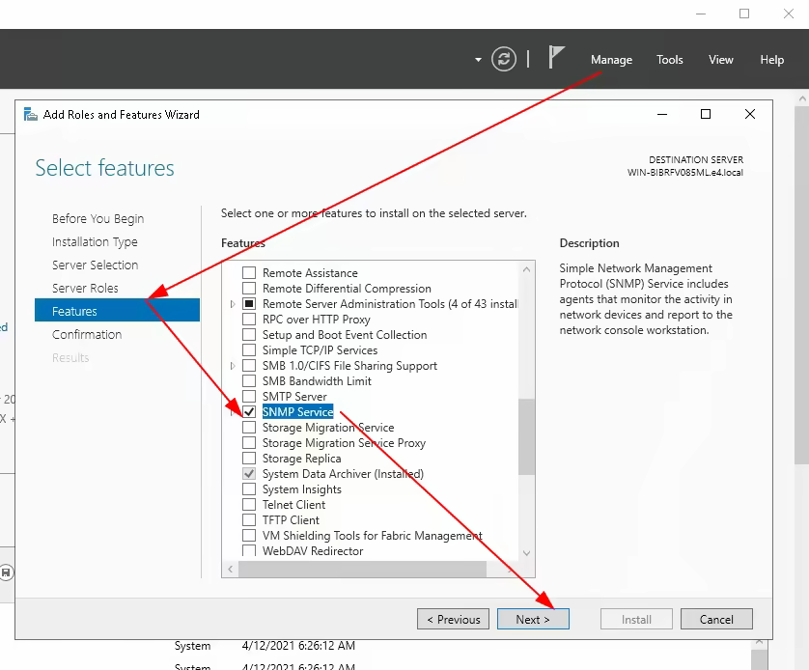The width and height of the screenshot is (809, 670).
Task: Go to the Server Roles step
Action: (85, 289)
